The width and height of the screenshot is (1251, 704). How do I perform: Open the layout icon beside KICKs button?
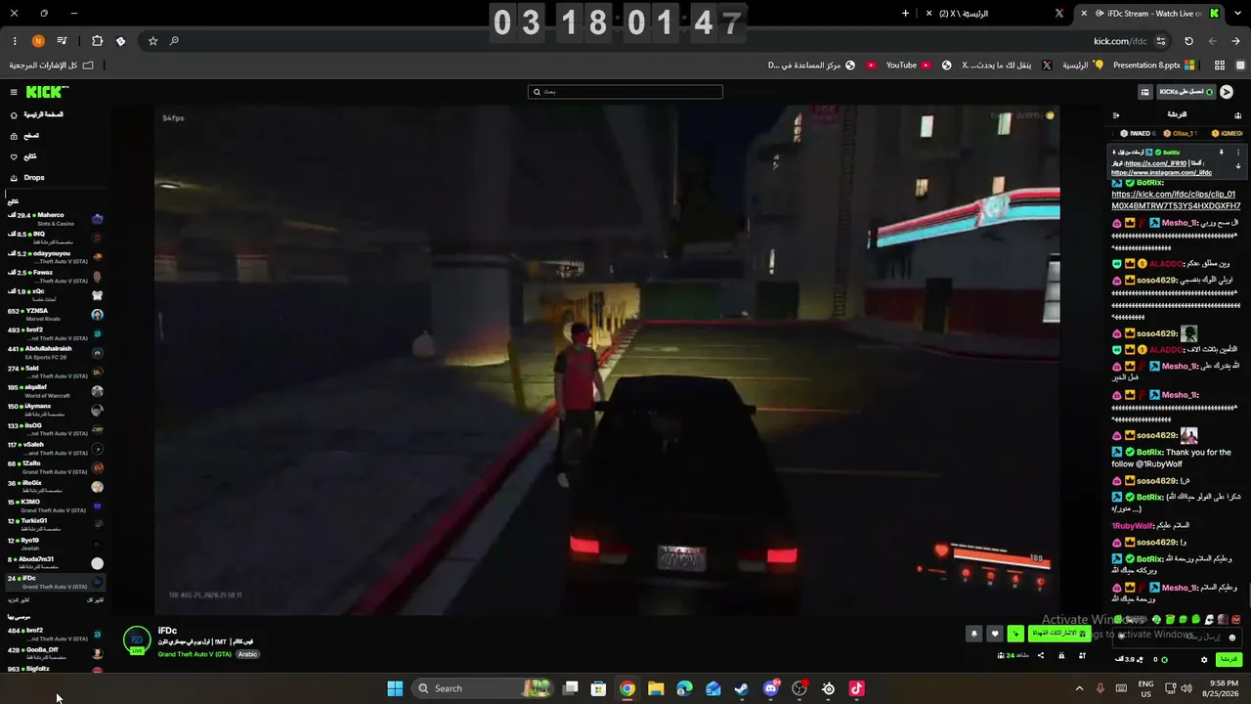coord(1144,92)
